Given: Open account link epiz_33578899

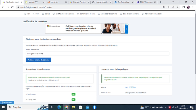Looking at the screenshot, I should (130, 87).
